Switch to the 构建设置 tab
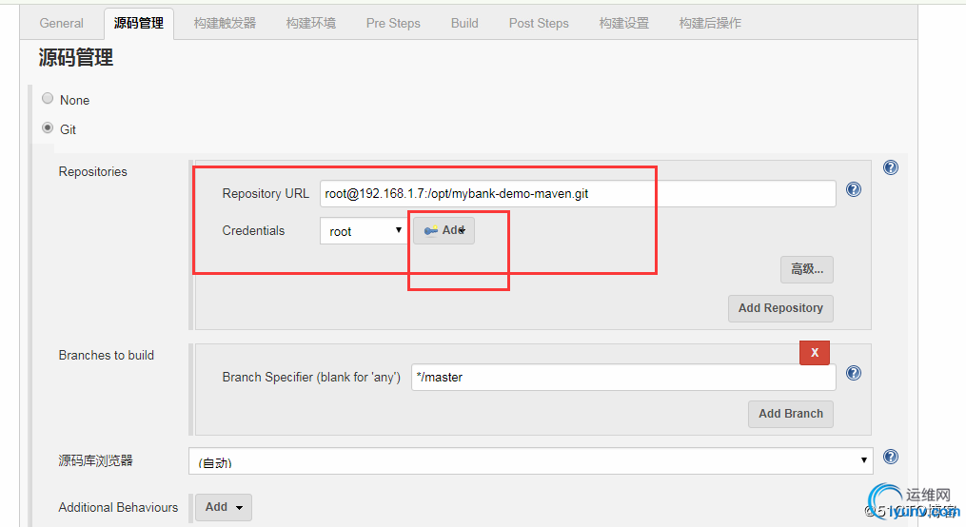 (624, 24)
